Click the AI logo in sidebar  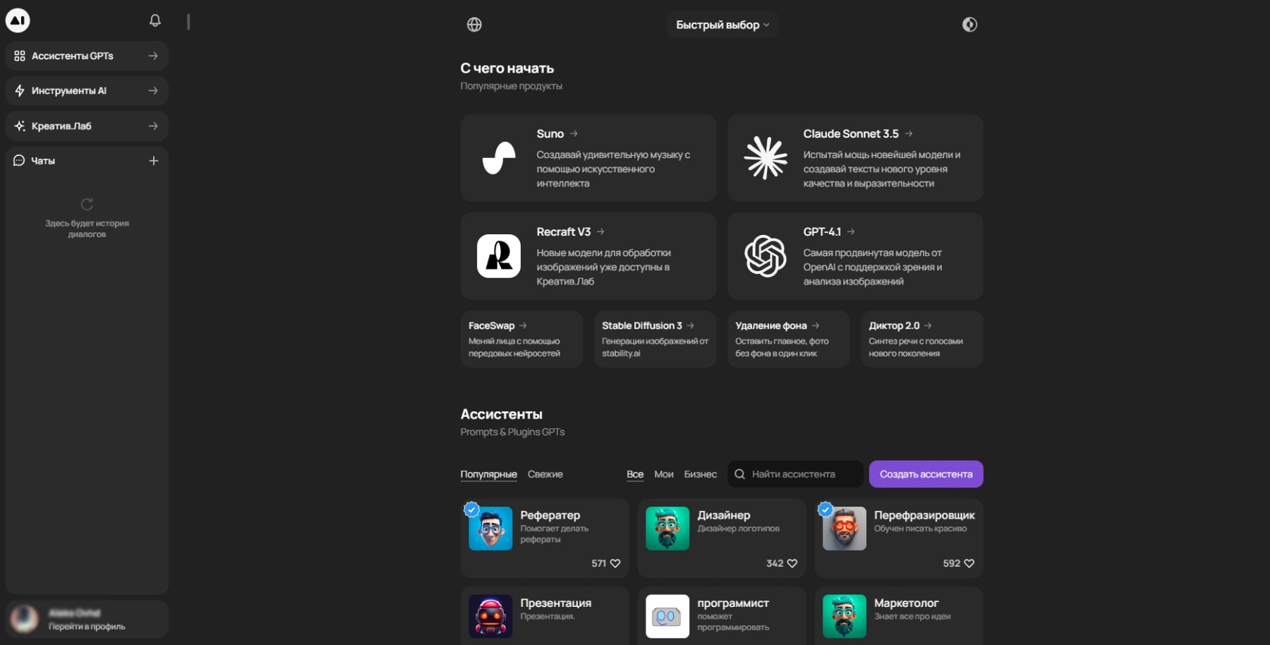pos(18,20)
